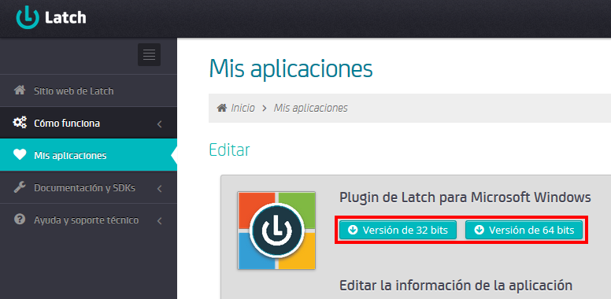Open the Cómo funciona menu item
The image size is (611, 299).
tap(88, 123)
